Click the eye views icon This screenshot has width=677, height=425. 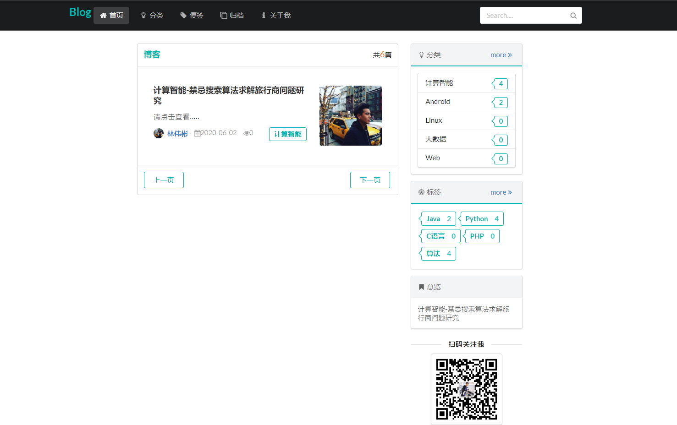[x=246, y=133]
